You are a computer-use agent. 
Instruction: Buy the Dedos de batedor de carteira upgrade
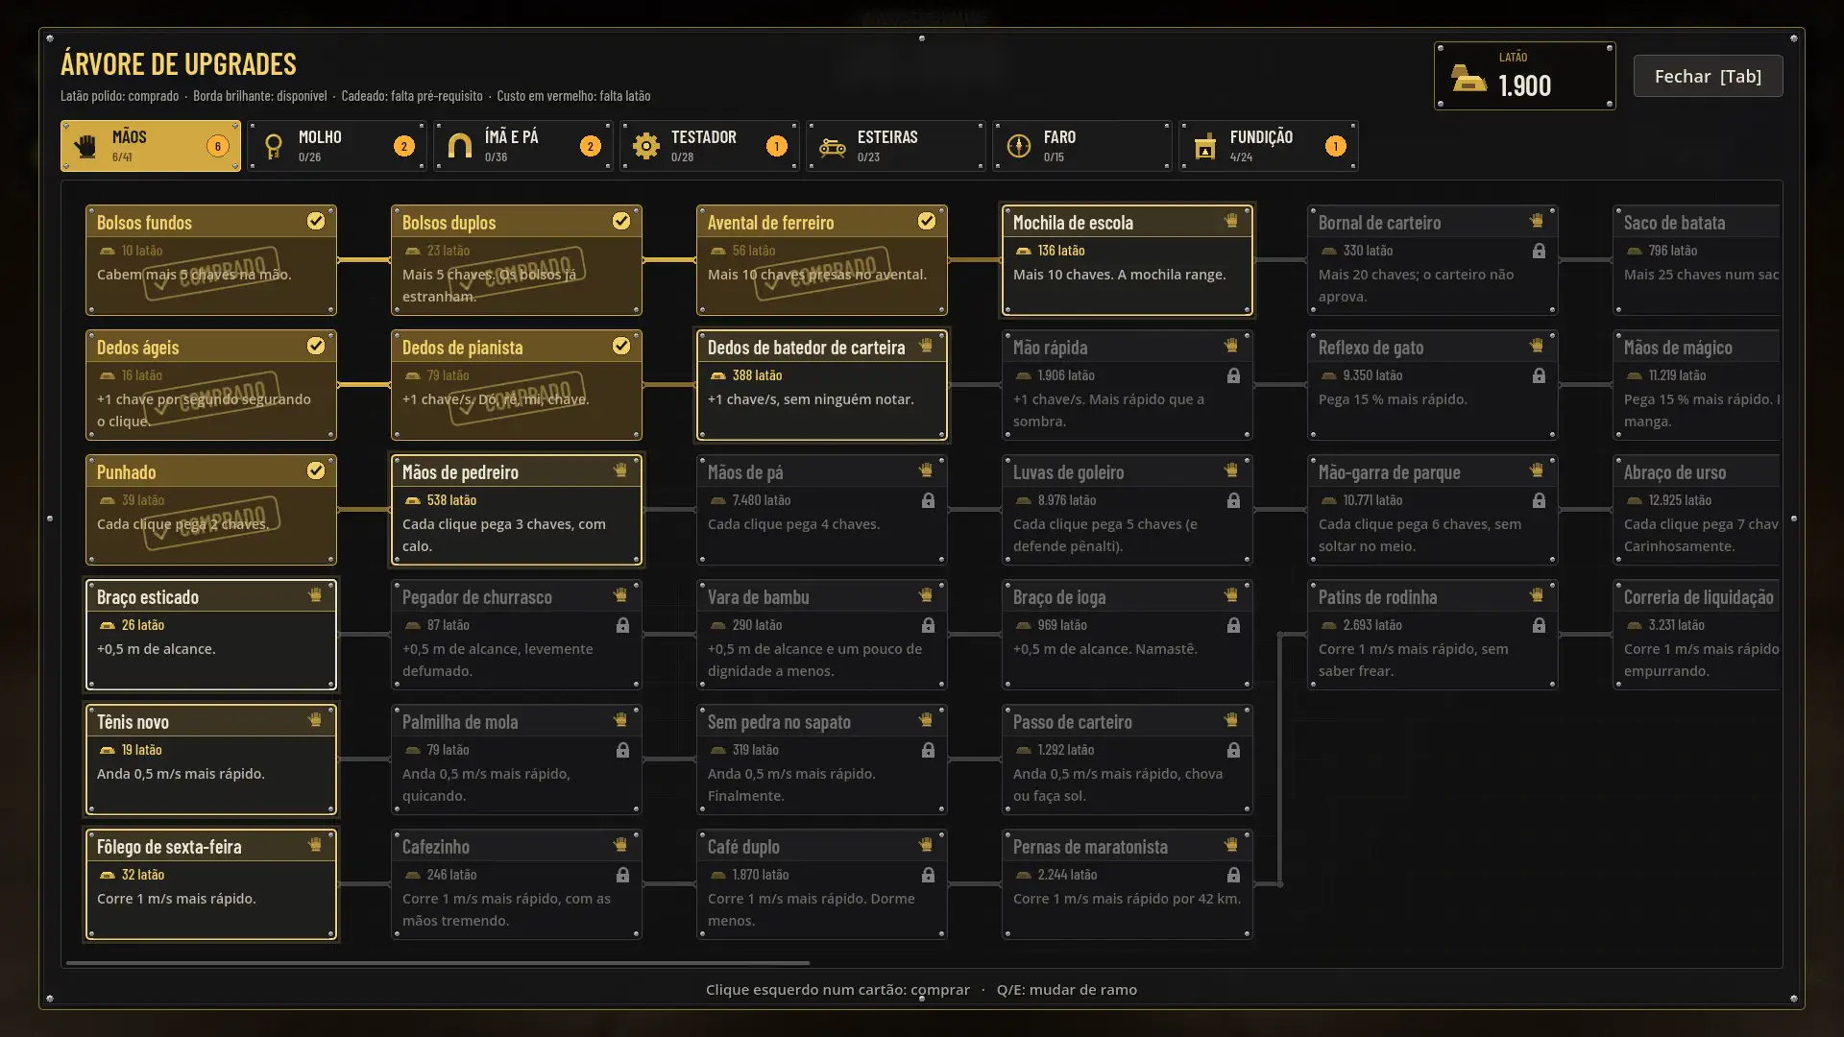click(822, 385)
